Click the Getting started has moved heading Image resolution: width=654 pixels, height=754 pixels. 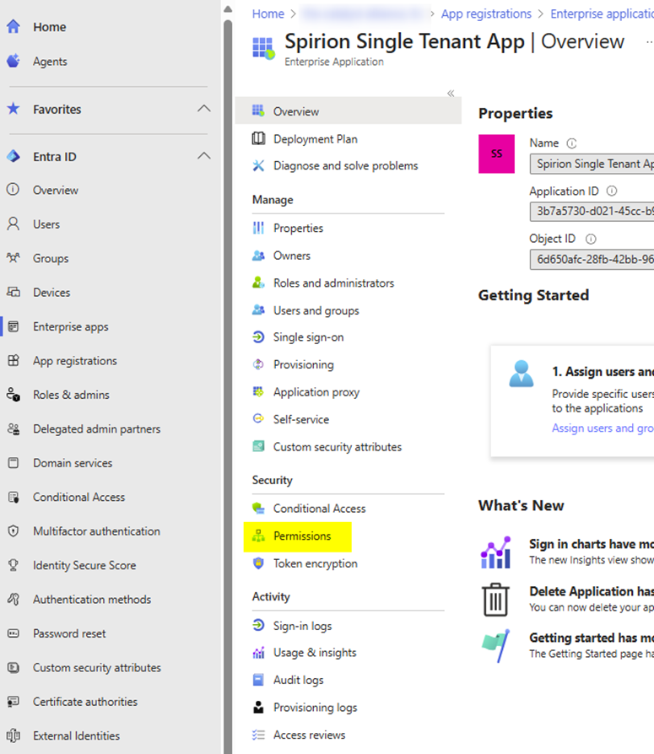[592, 638]
